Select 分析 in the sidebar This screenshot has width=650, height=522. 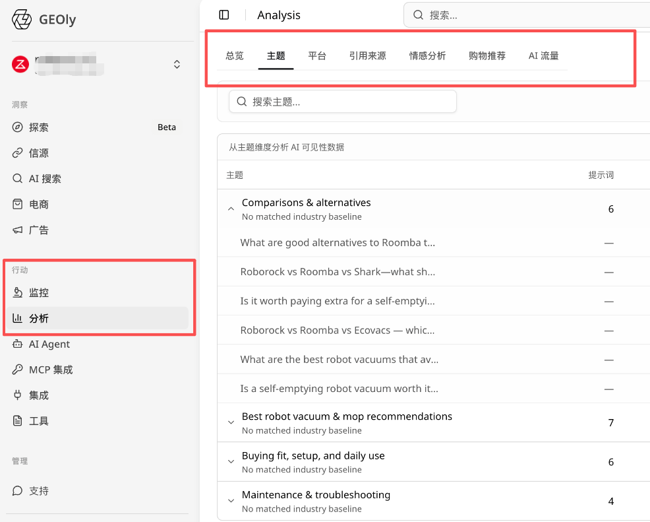(x=97, y=318)
